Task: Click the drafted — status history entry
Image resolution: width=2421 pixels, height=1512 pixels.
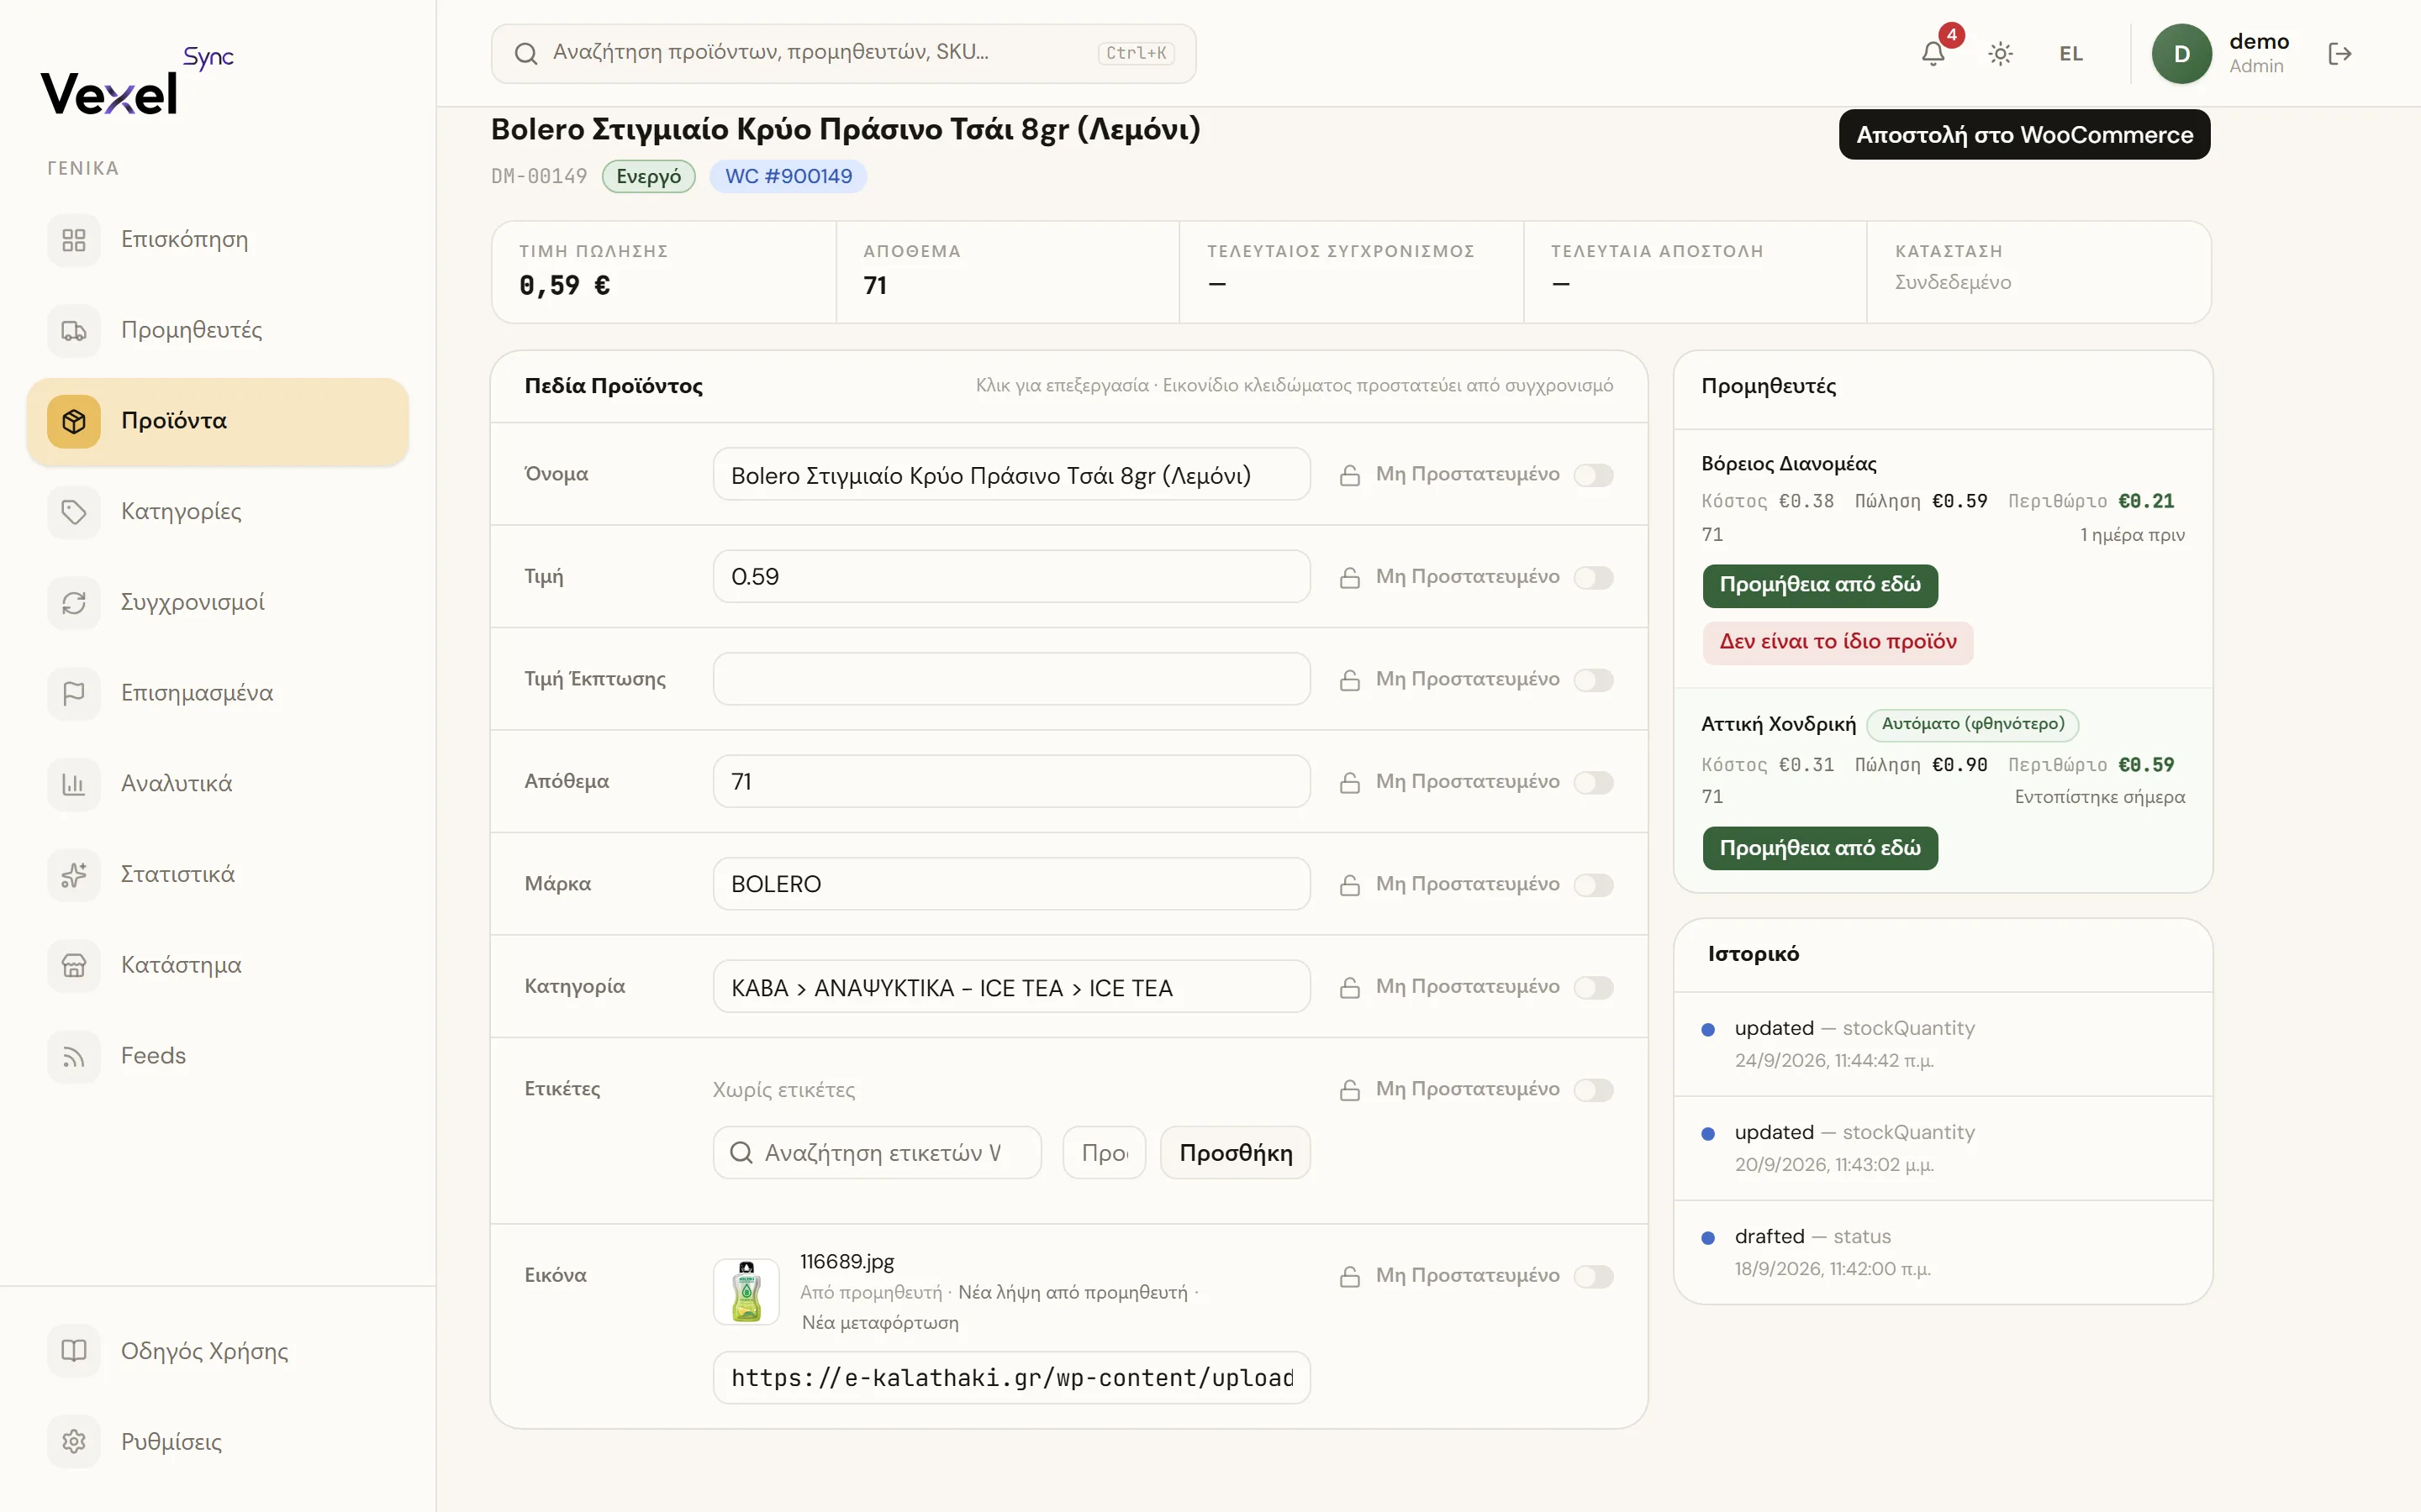Action: (x=1943, y=1252)
